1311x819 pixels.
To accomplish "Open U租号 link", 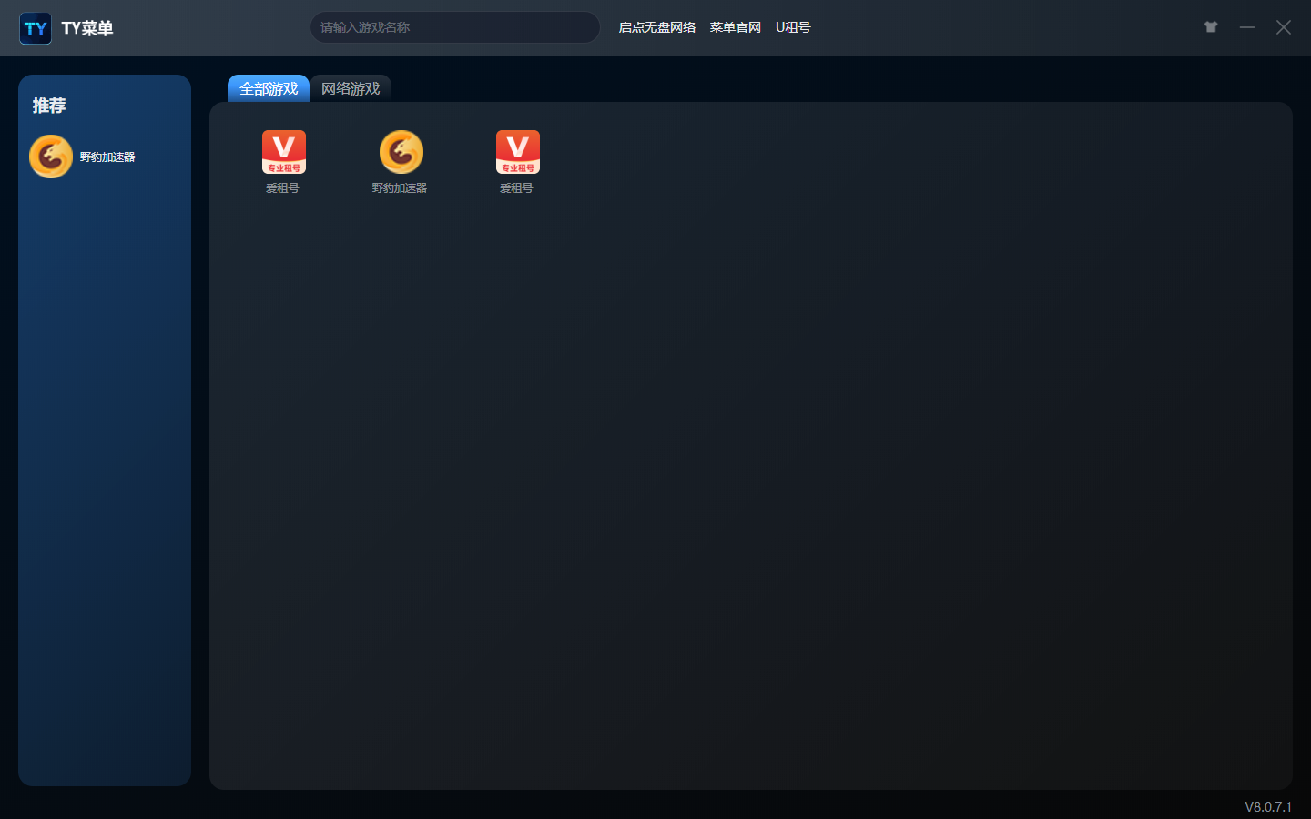I will click(793, 27).
